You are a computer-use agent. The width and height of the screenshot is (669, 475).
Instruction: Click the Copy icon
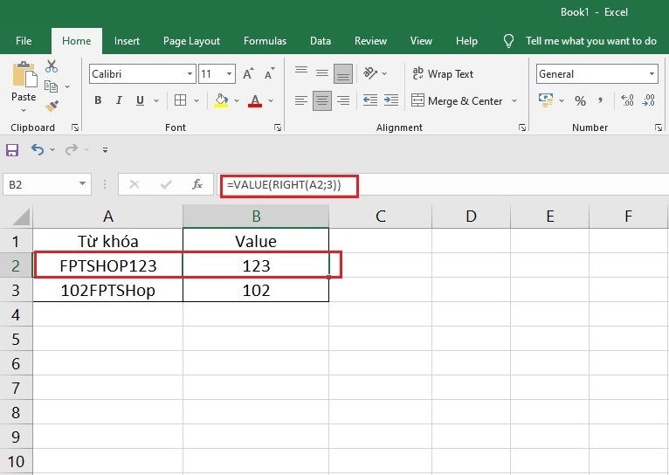[52, 86]
